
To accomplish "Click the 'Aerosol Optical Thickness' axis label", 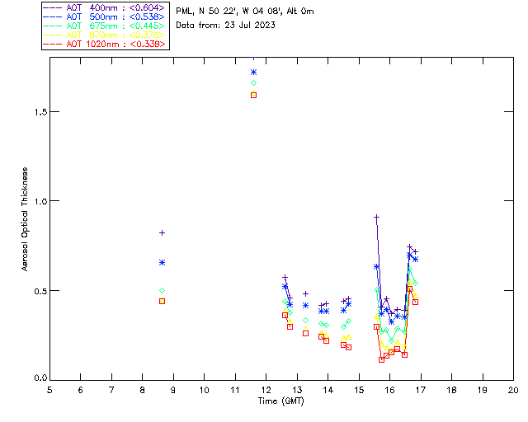I will pos(25,219).
